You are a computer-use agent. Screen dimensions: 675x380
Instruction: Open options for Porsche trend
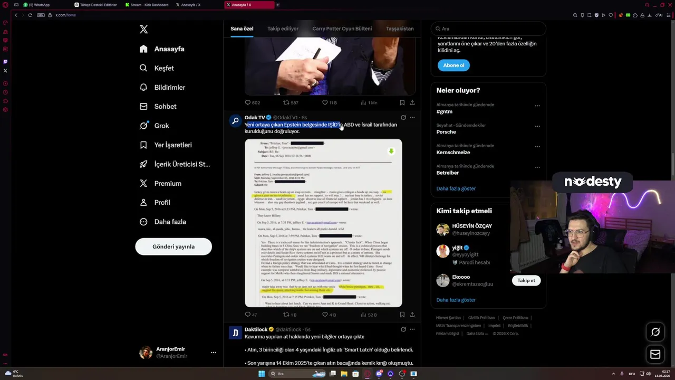tap(537, 126)
